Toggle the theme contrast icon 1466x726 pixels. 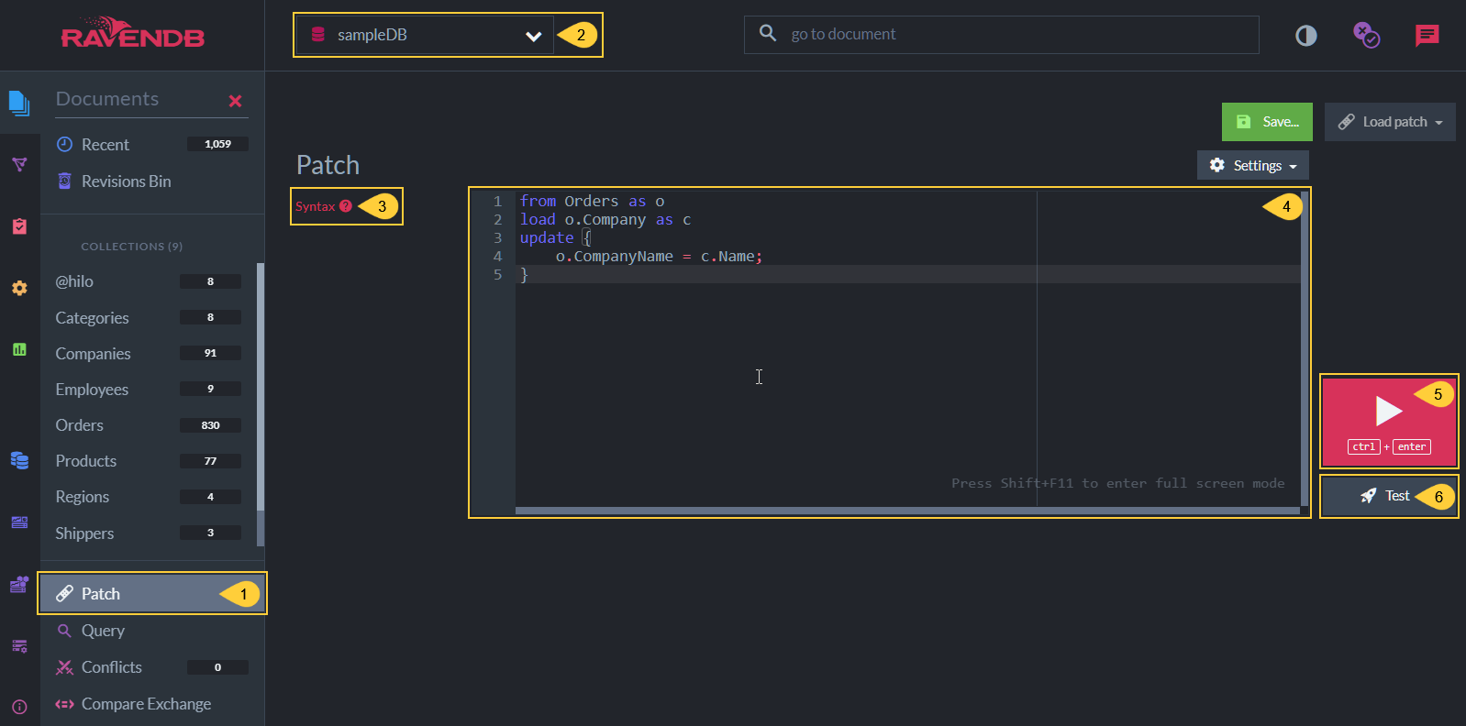point(1305,36)
